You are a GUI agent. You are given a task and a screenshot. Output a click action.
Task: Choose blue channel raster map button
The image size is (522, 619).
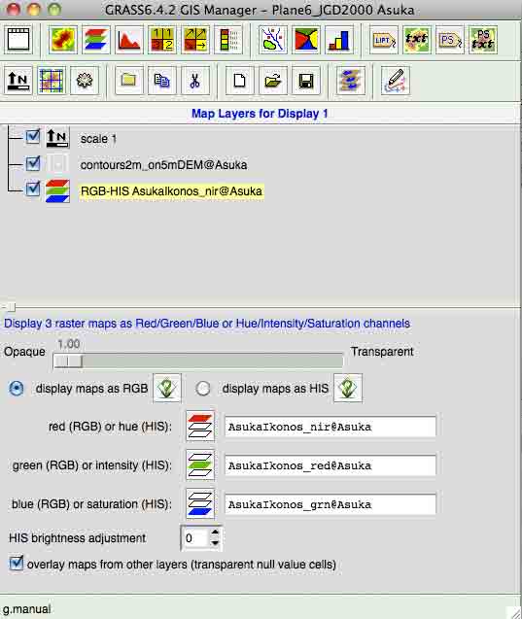click(x=200, y=503)
